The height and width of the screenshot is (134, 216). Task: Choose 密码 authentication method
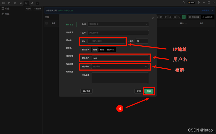[95, 50]
